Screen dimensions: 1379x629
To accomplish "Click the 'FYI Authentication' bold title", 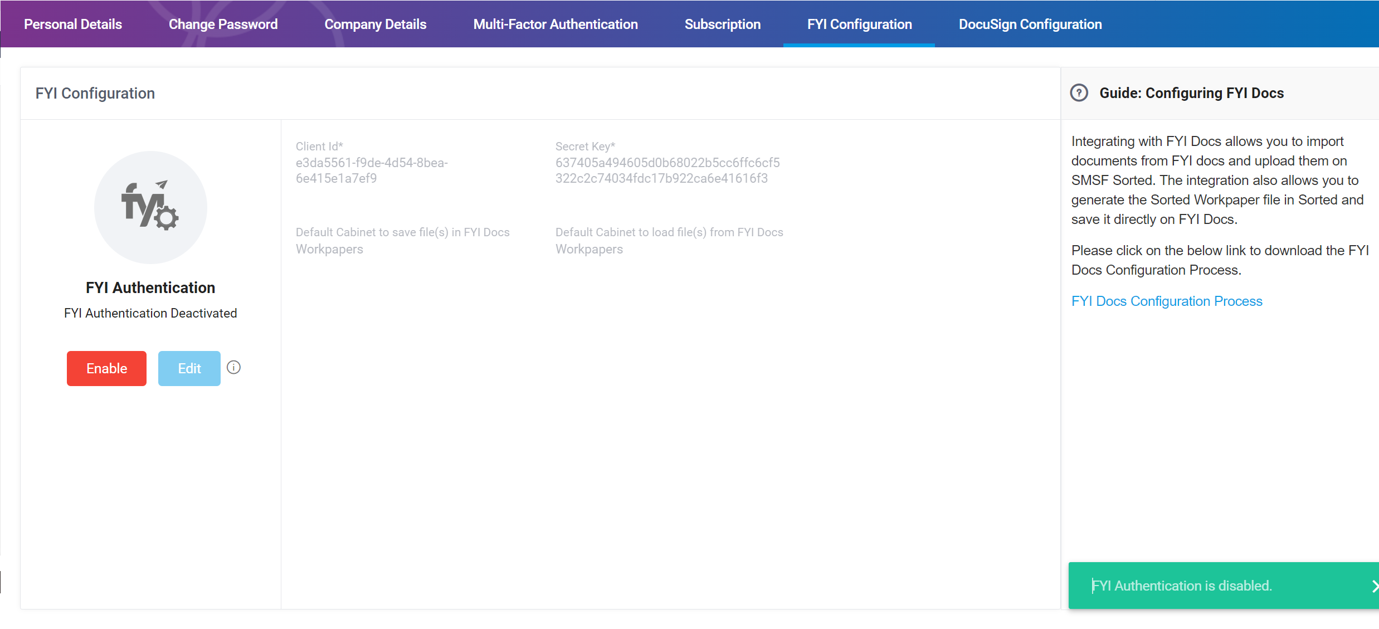I will click(x=150, y=287).
